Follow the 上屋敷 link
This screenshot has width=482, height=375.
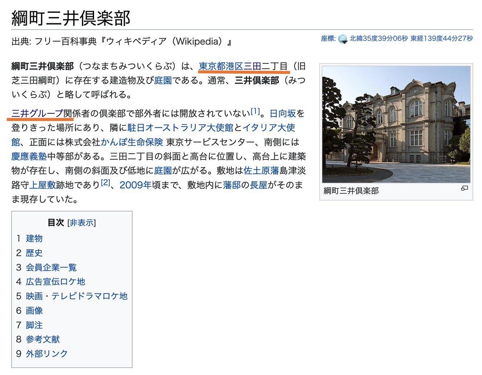point(43,185)
